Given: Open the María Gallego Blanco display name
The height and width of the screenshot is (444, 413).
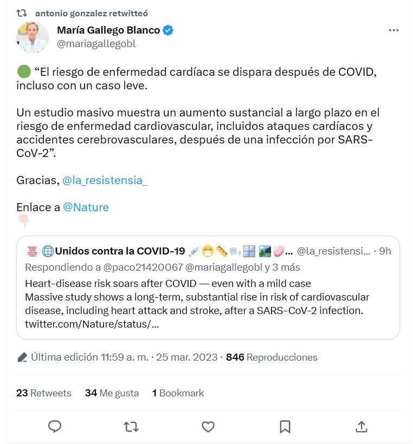Looking at the screenshot, I should pos(108,31).
